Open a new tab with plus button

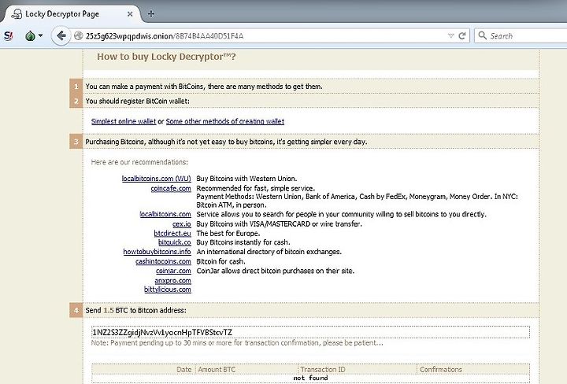[151, 14]
